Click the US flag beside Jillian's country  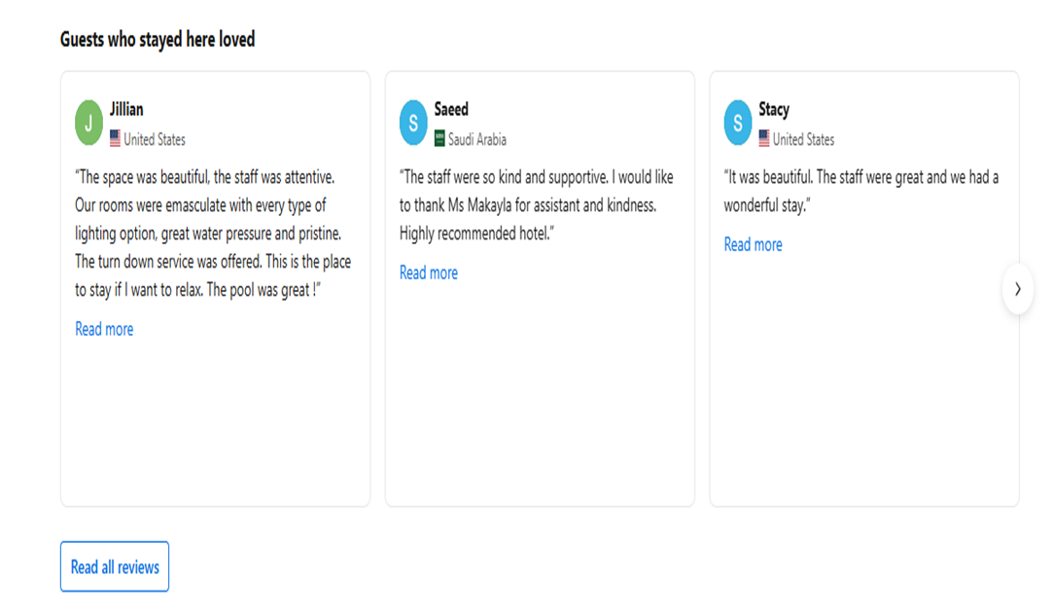(x=116, y=138)
